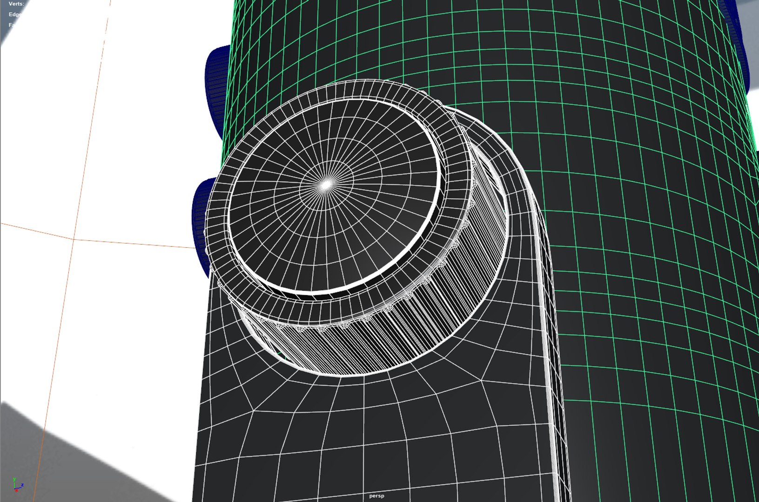Click the XYZ view axis gizmo
This screenshot has width=759, height=502.
18,485
